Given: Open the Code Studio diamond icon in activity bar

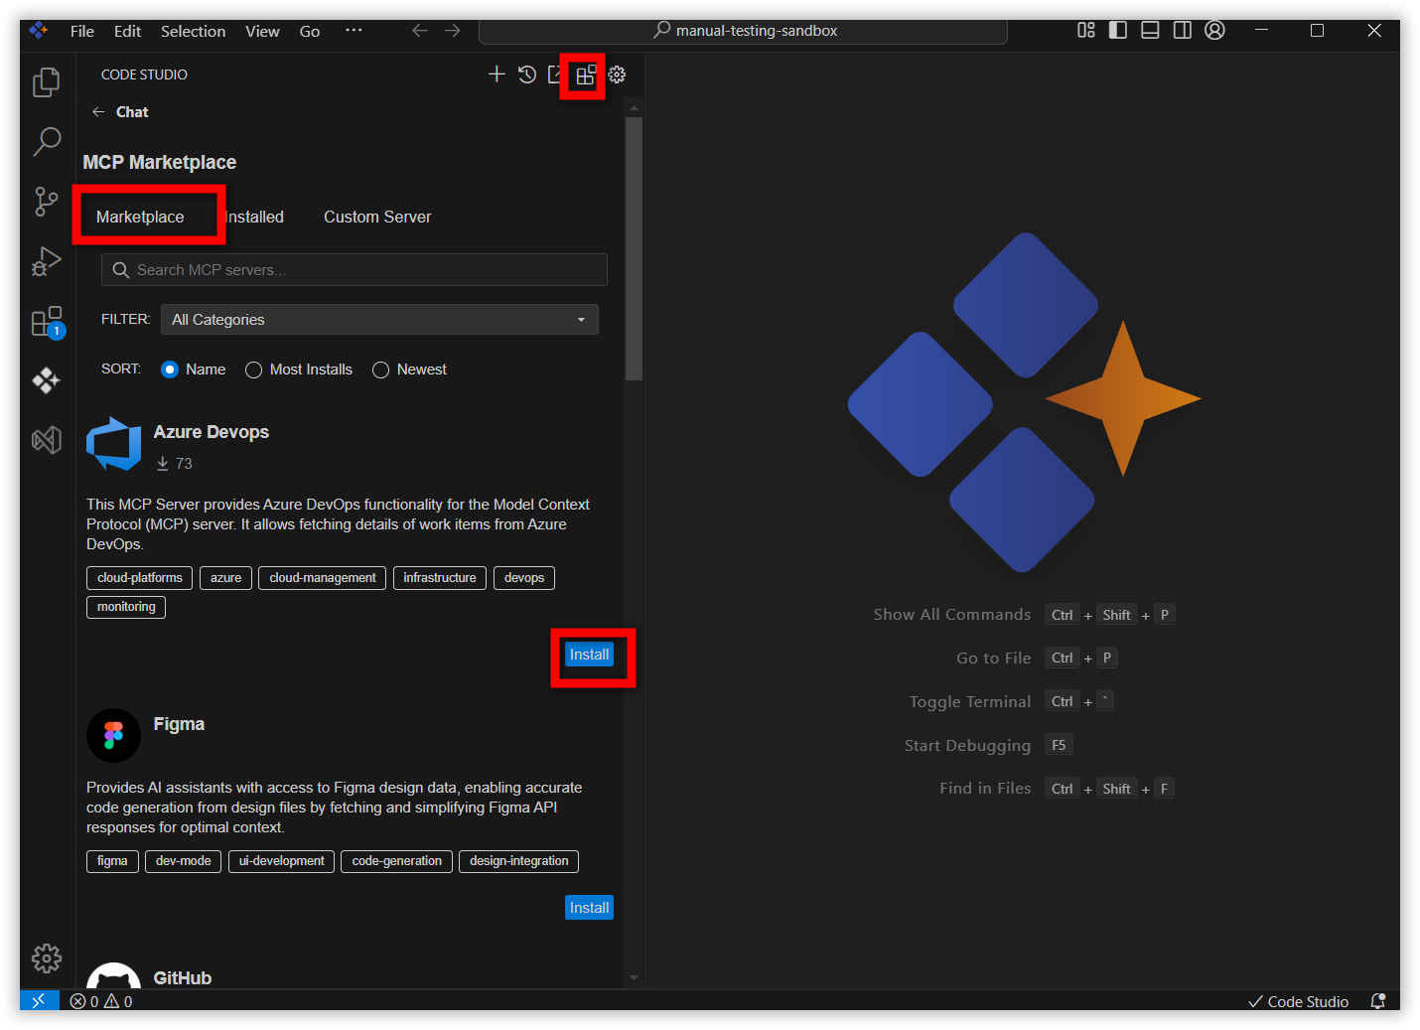Looking at the screenshot, I should click(x=47, y=380).
